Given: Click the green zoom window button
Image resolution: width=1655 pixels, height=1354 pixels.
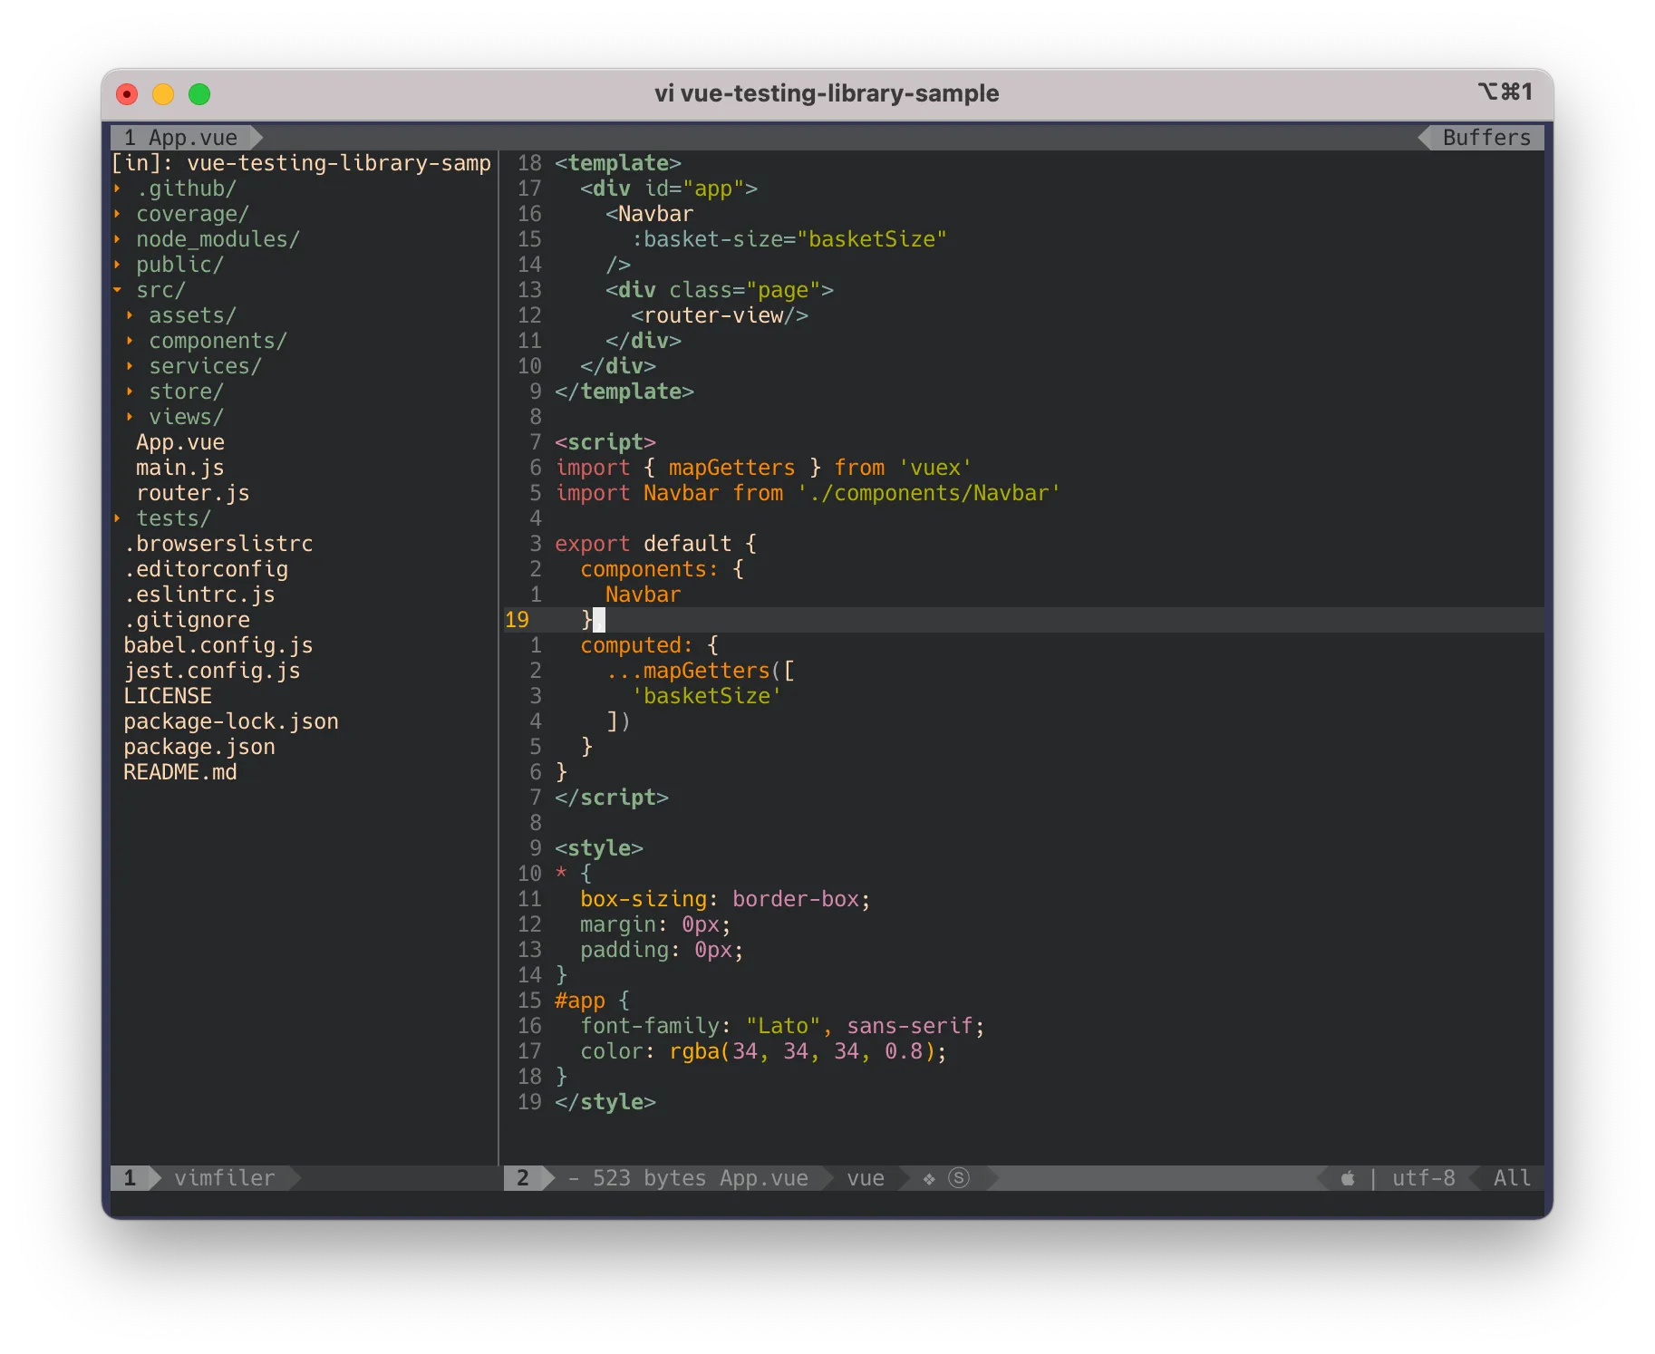Looking at the screenshot, I should [199, 94].
